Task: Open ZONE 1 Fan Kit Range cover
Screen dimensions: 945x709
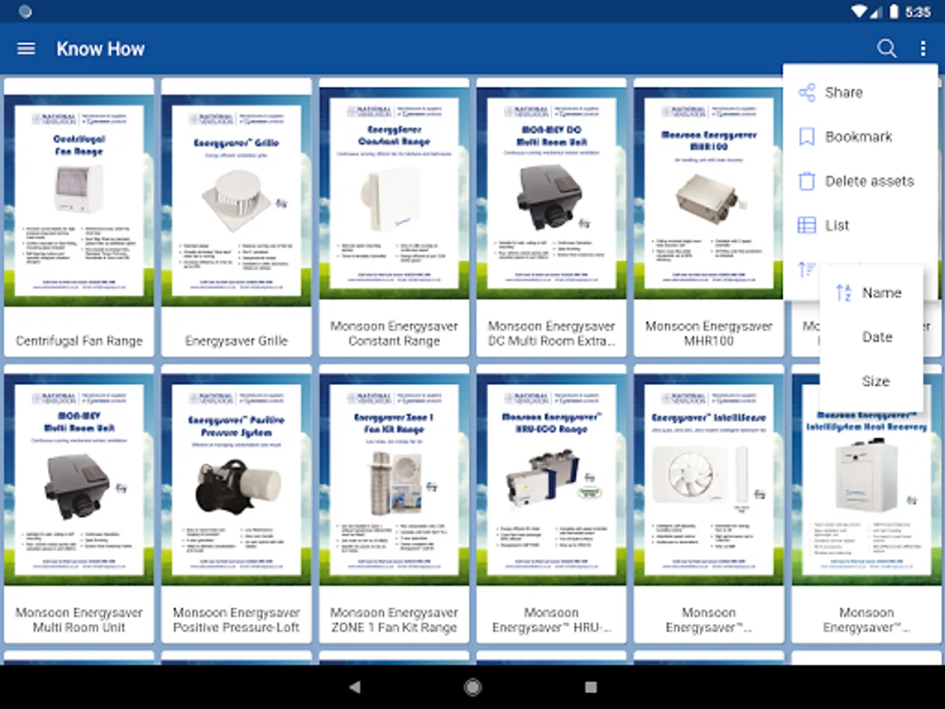Action: 394,480
